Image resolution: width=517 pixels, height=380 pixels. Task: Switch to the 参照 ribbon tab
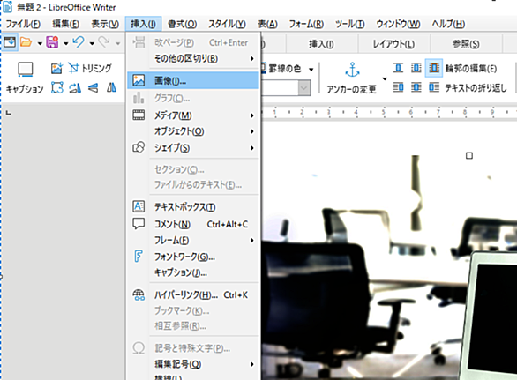(x=466, y=44)
